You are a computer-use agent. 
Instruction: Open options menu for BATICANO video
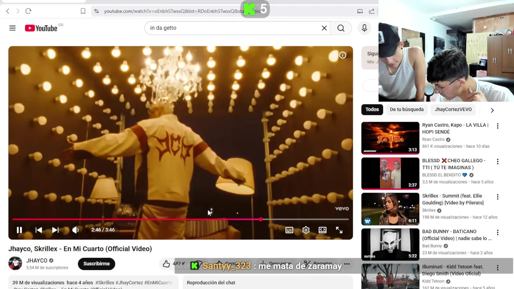point(498,232)
